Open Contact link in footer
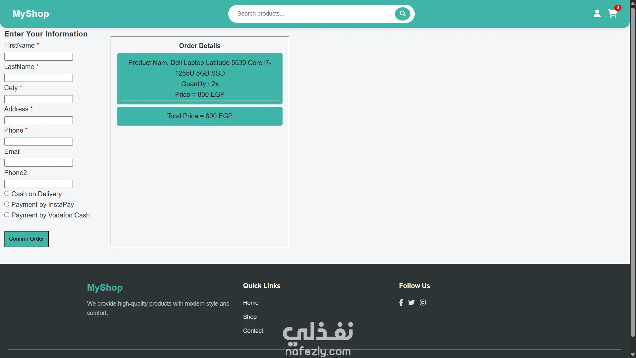The width and height of the screenshot is (636, 358). point(253,331)
